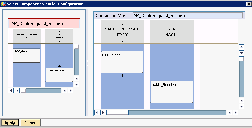
Task: Click the SAP R/3 ENTERPRISE swimlane header
Action: 122,32
